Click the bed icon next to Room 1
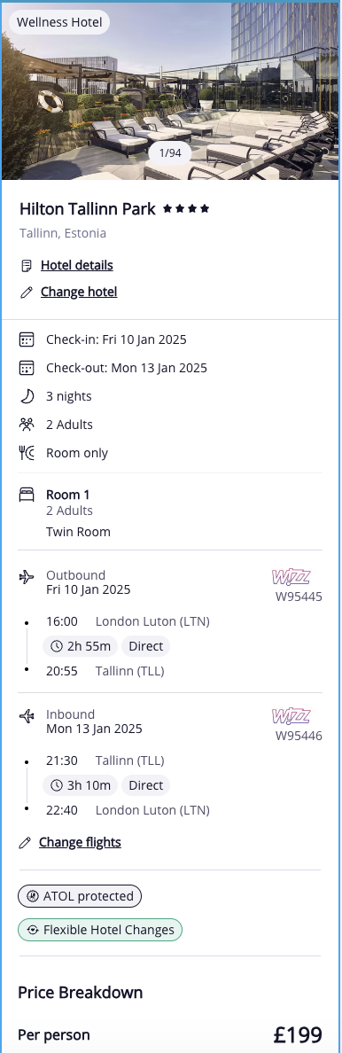Image resolution: width=342 pixels, height=1053 pixels. pos(27,495)
